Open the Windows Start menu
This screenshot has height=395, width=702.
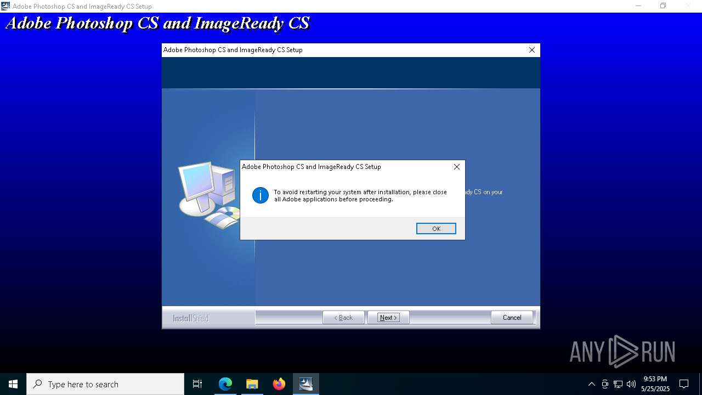[13, 384]
